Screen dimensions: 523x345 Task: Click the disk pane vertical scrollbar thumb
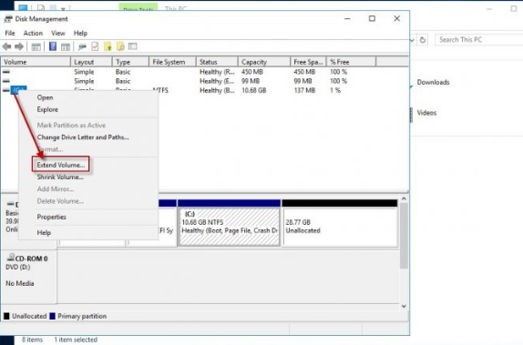tap(404, 236)
